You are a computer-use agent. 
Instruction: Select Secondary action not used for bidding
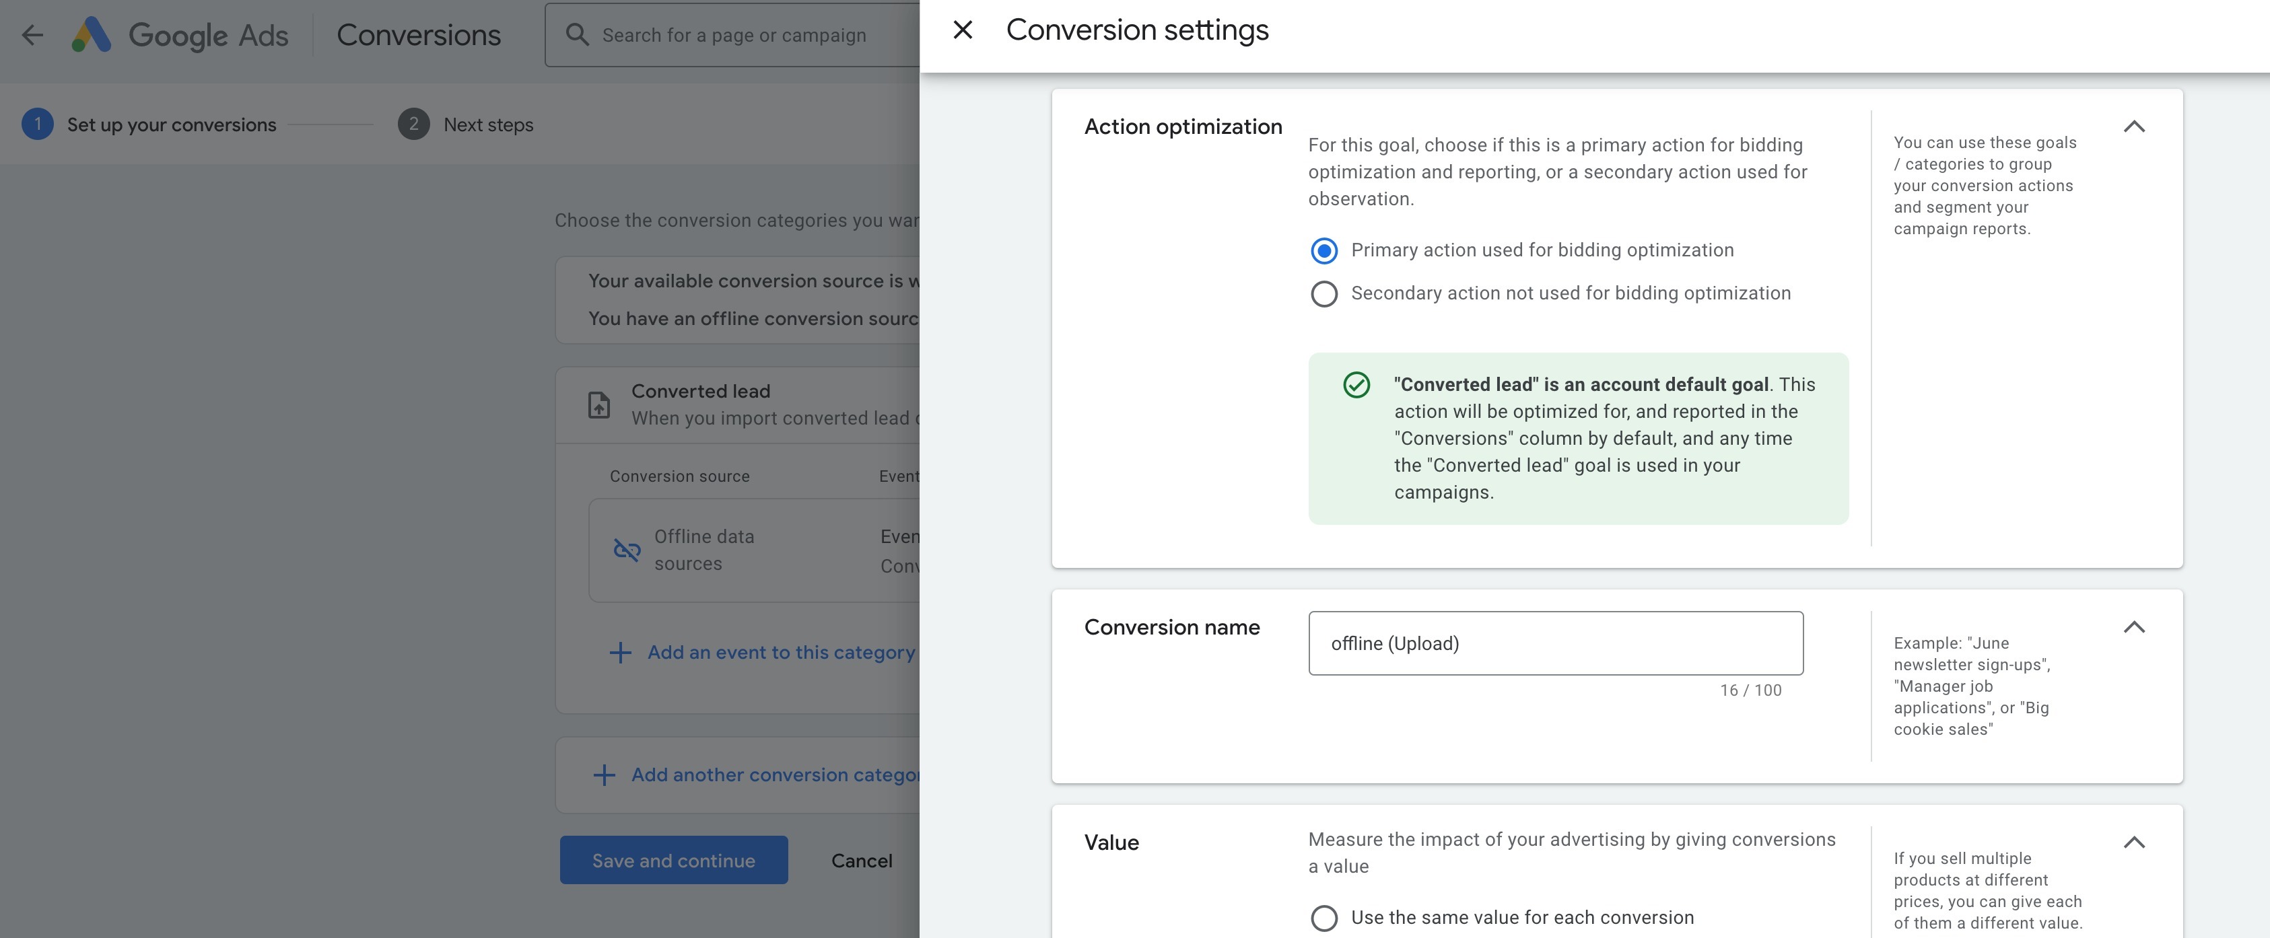(x=1323, y=293)
